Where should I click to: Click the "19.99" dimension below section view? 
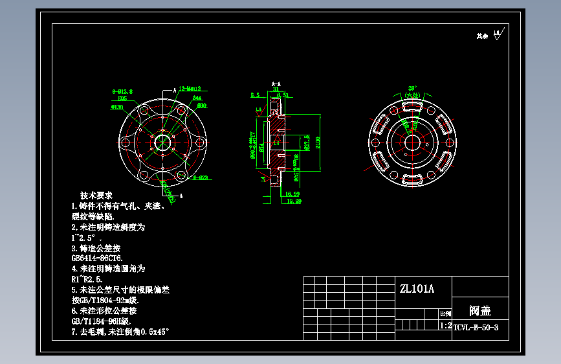click(x=294, y=201)
